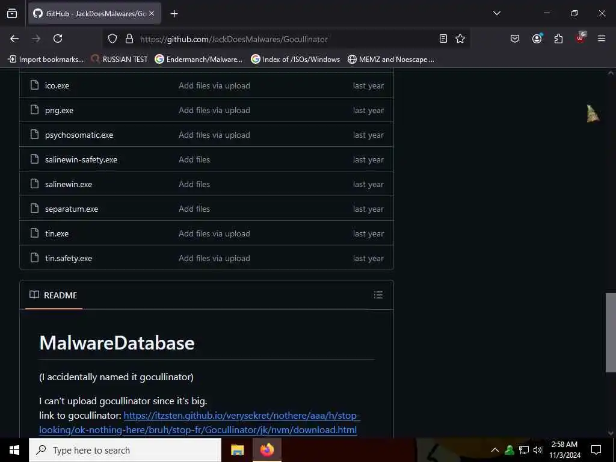Open tracking protection shield info
The width and height of the screenshot is (616, 462).
click(112, 38)
